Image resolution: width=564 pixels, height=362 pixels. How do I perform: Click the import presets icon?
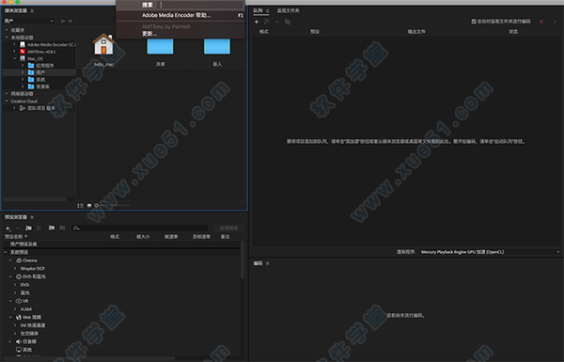point(52,228)
